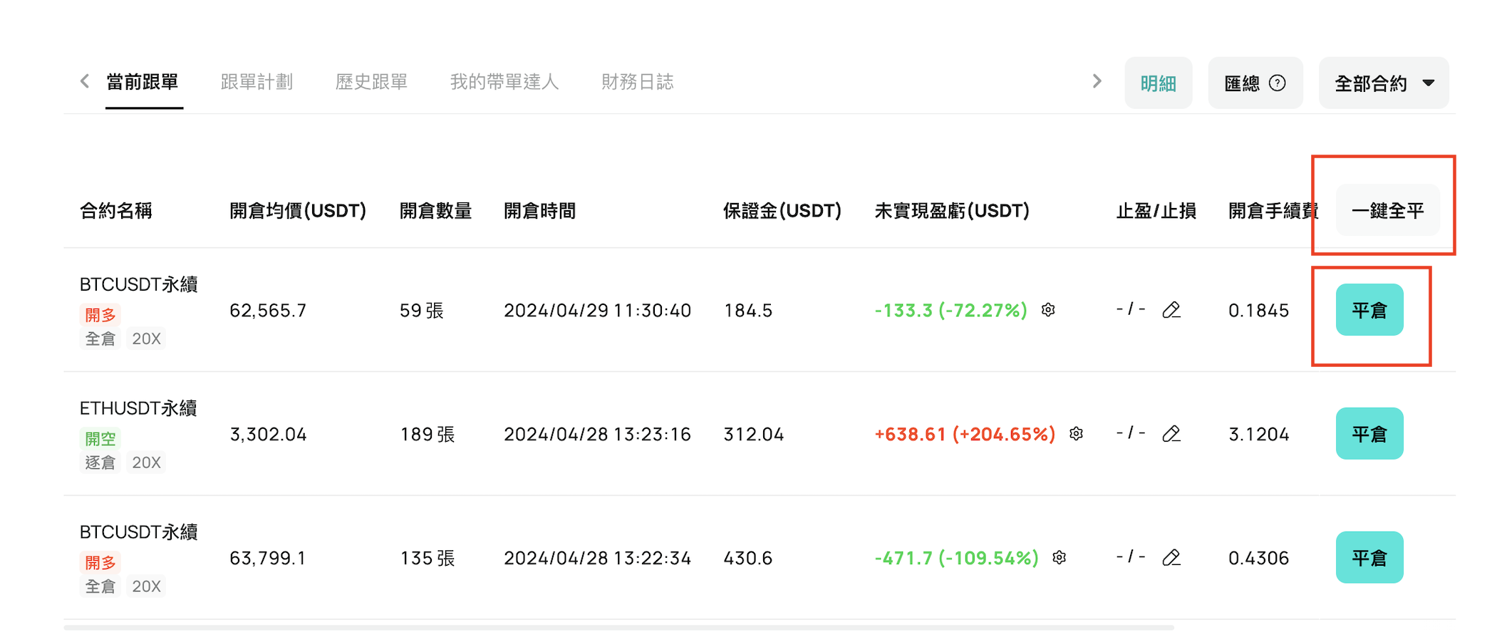1492x637 pixels.
Task: Open the 全部合約 dropdown
Action: tap(1384, 83)
